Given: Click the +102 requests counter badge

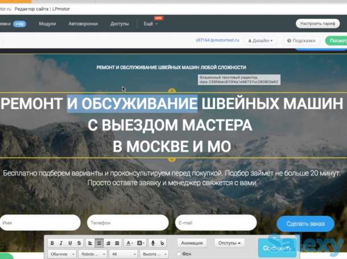Looking at the screenshot, I should point(20,24).
